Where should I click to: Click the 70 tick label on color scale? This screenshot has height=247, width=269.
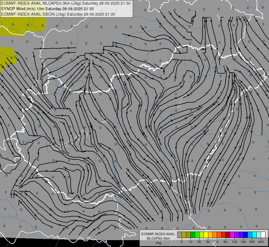tap(217, 242)
